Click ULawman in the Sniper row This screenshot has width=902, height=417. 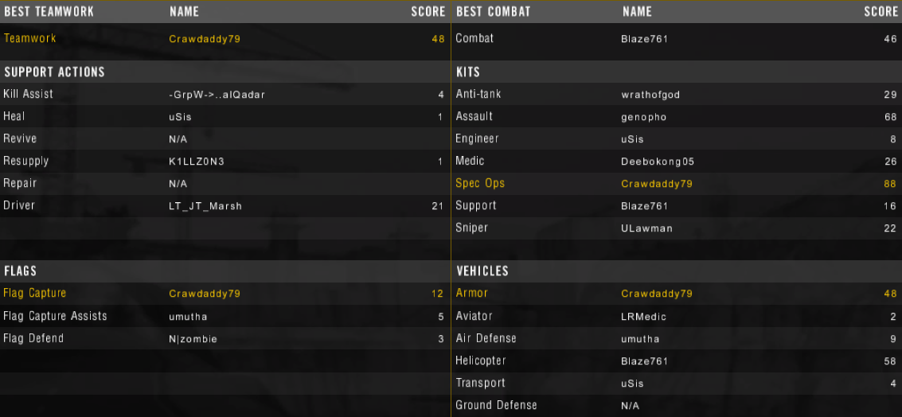click(646, 228)
